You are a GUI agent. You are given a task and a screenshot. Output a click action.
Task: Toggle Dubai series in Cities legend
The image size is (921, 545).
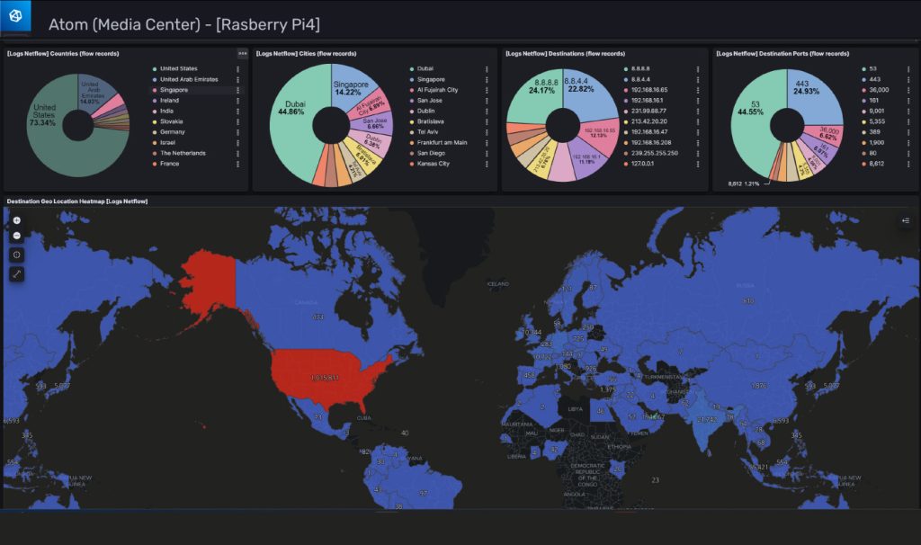point(425,68)
